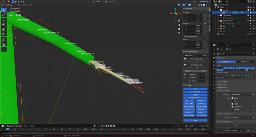Open the Pose menu in the viewport header

(x=30, y=5)
